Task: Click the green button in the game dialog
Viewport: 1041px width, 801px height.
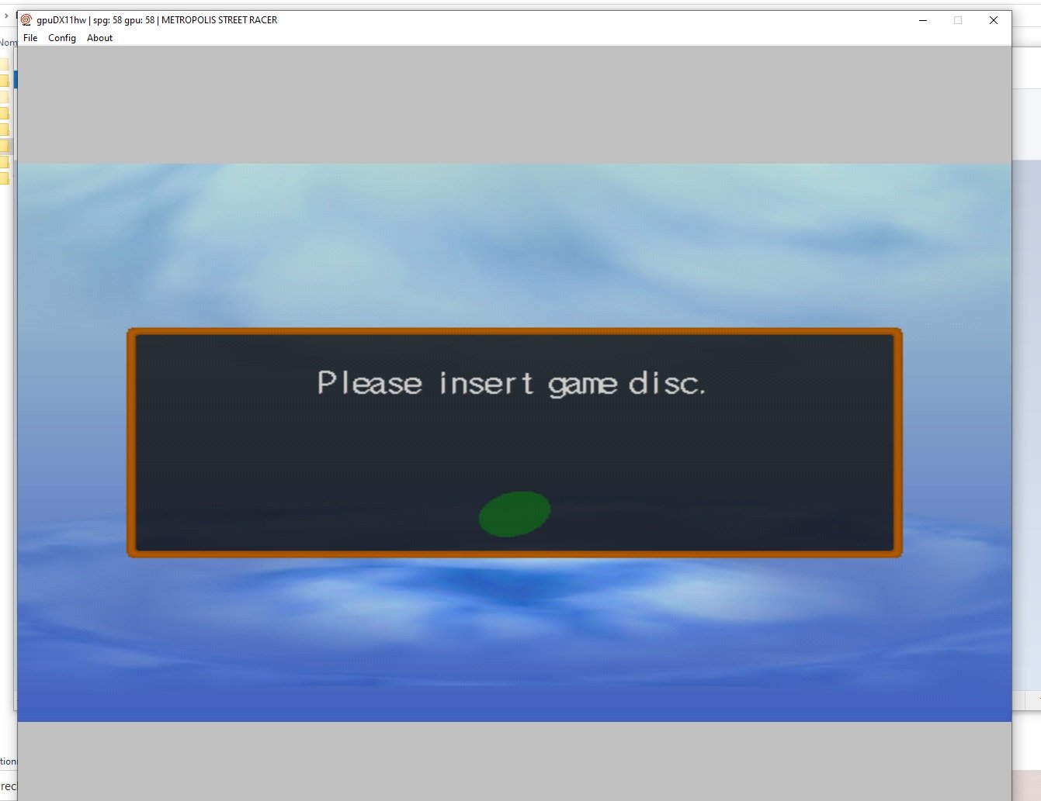Action: [x=515, y=514]
